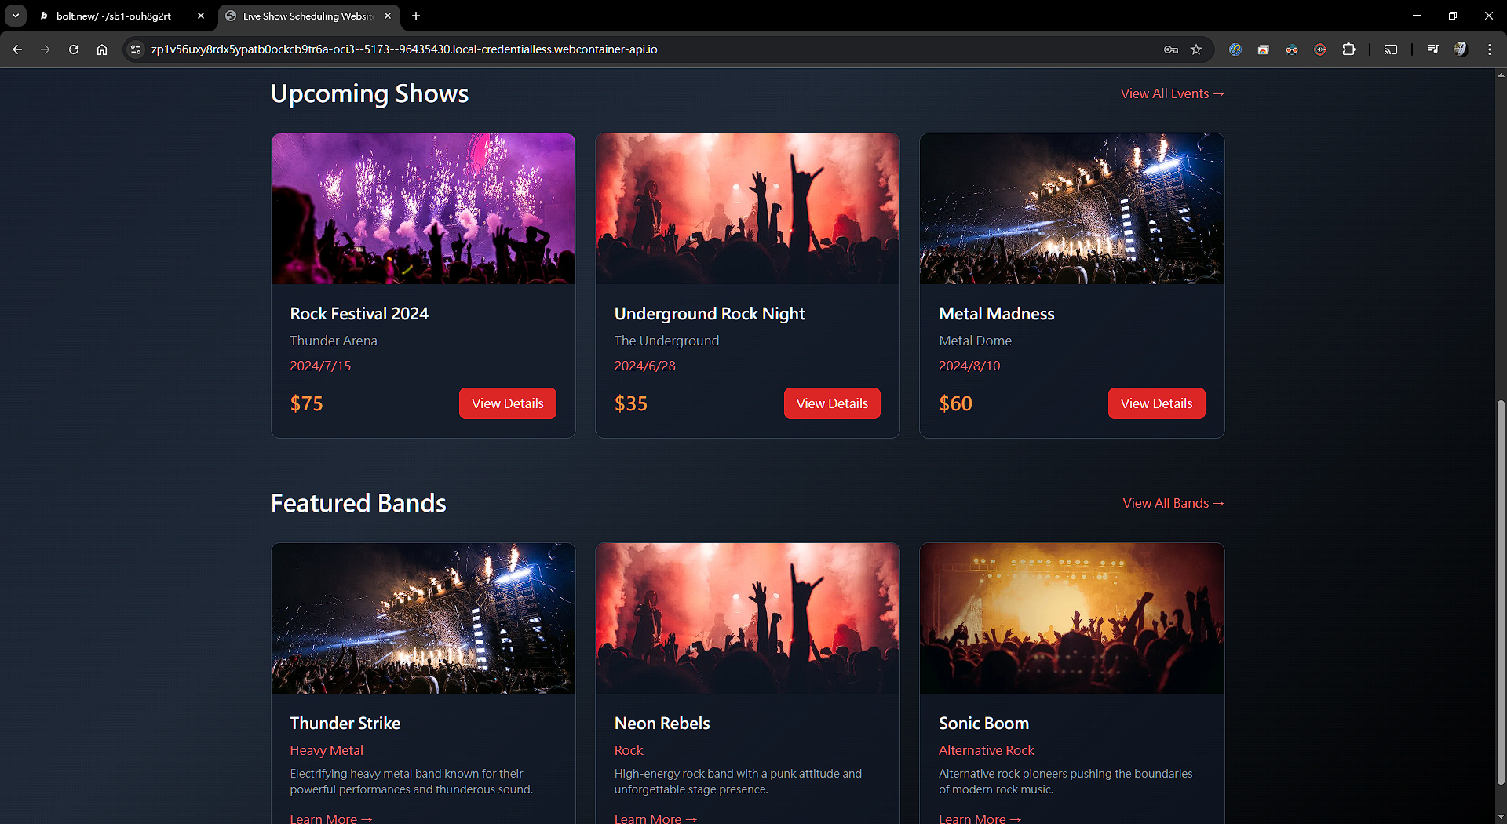
Task: Click the Sonic Boom band name
Action: point(983,724)
